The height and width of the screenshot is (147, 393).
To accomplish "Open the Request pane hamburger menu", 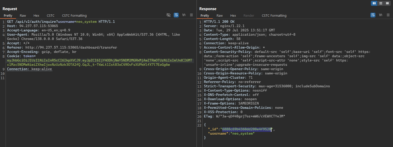I will point(191,15).
